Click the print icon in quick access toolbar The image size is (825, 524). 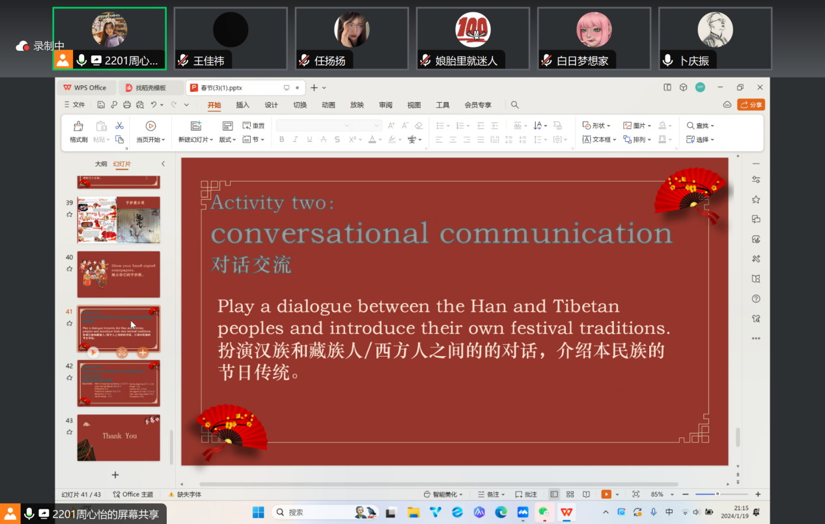(x=127, y=105)
